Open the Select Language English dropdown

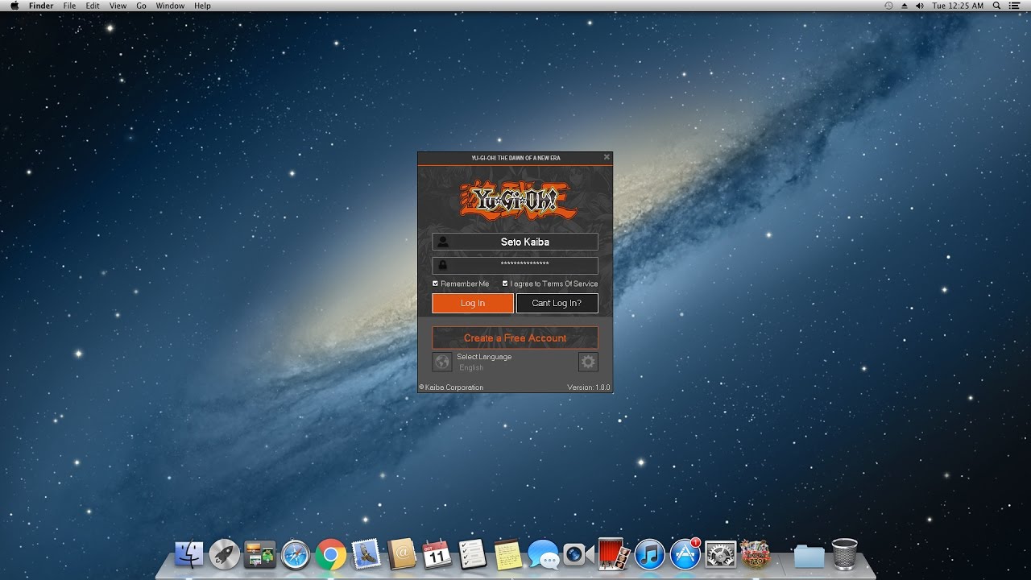tap(484, 362)
